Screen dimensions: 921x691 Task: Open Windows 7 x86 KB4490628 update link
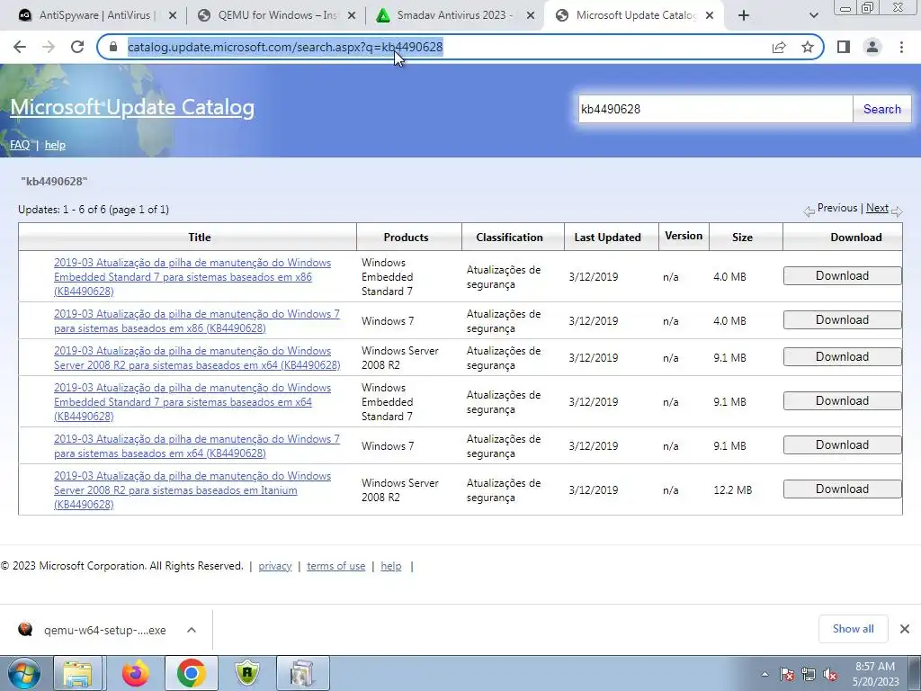click(x=197, y=321)
